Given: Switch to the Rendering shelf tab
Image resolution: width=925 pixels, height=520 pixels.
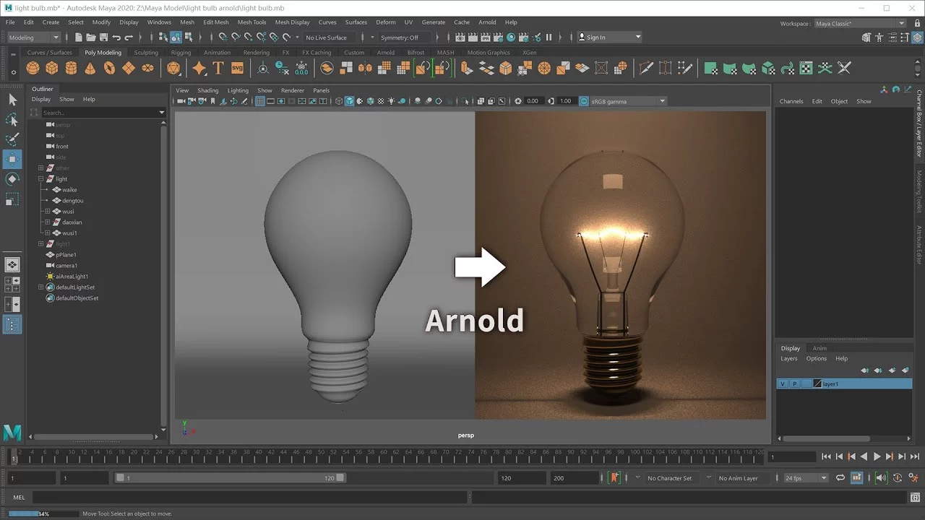Looking at the screenshot, I should click(256, 53).
